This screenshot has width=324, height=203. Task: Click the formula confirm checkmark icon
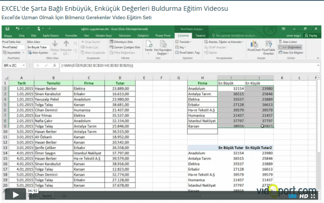click(46, 65)
